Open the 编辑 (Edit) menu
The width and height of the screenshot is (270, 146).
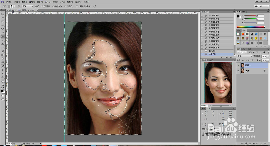(x=17, y=2)
